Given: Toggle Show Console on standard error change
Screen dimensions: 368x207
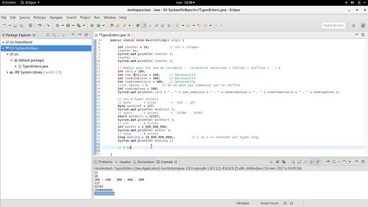Looking at the screenshot, I should tap(318, 162).
